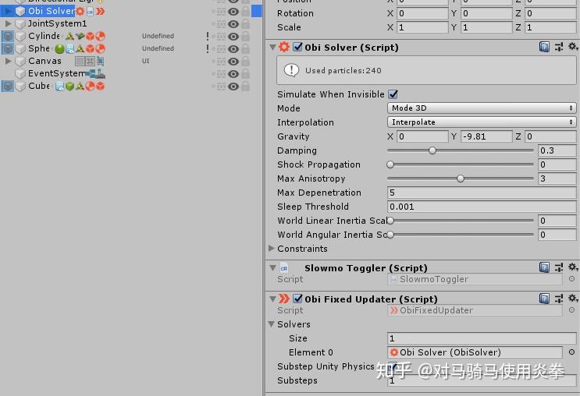Click the Rotation X input field
The height and width of the screenshot is (396, 580).
pyautogui.click(x=422, y=13)
